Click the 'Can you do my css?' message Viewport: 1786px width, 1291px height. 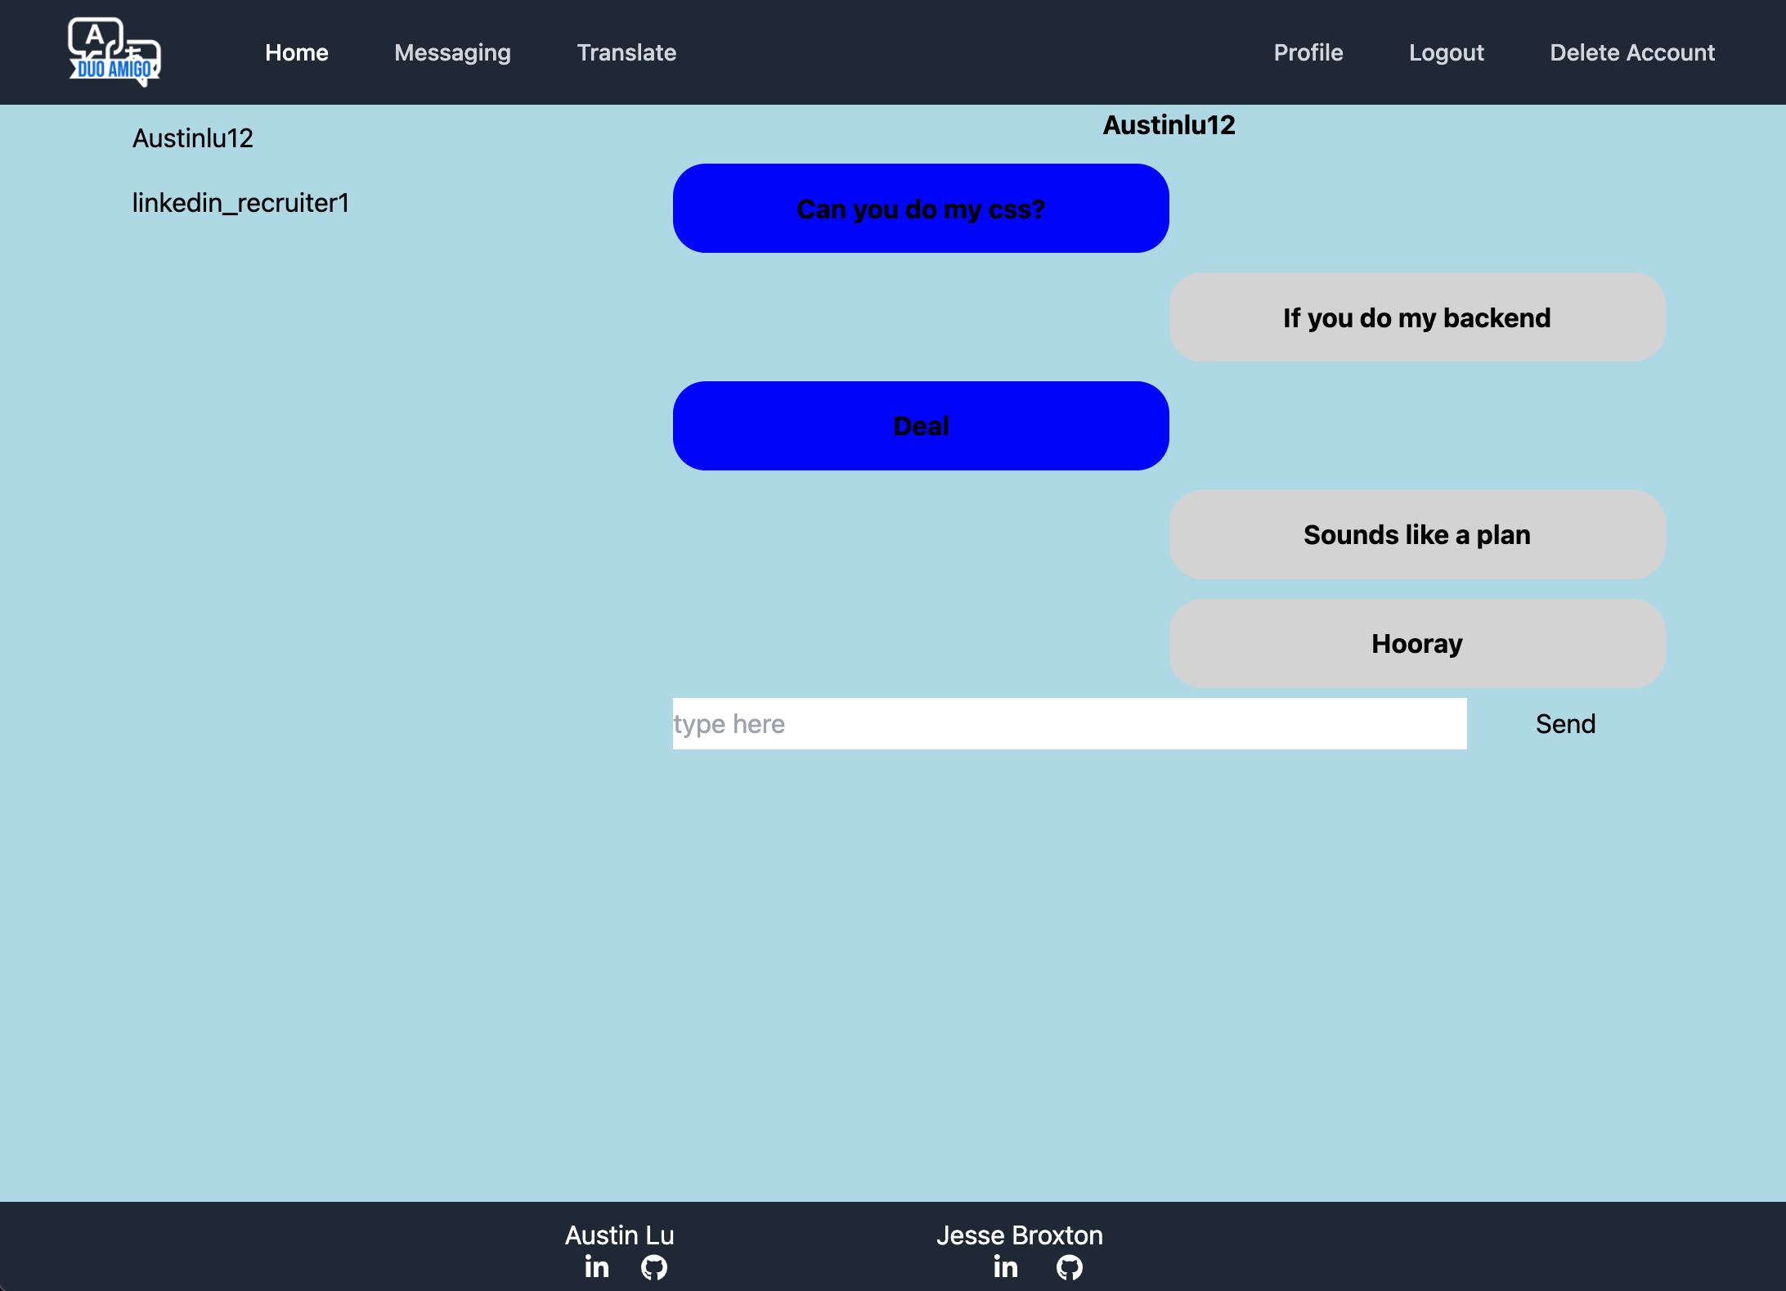921,209
